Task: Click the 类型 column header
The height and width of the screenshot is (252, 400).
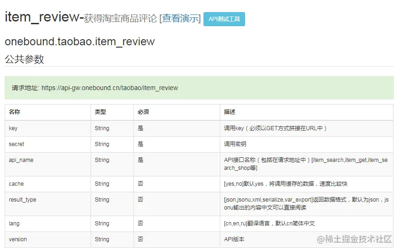Action: [100, 112]
